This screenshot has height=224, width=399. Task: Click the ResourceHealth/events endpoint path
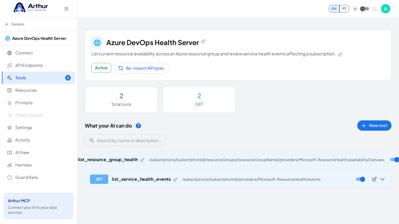[251, 179]
